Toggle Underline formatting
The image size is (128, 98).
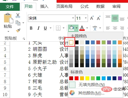(x=45, y=28)
